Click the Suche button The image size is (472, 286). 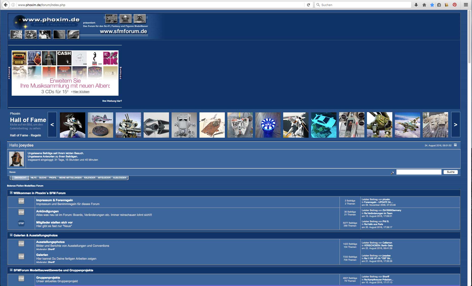tap(451, 172)
